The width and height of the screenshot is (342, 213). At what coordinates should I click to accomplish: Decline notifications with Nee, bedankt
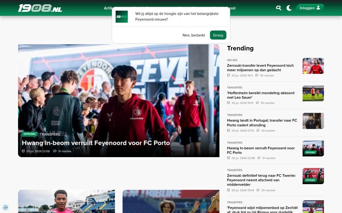[x=194, y=35]
